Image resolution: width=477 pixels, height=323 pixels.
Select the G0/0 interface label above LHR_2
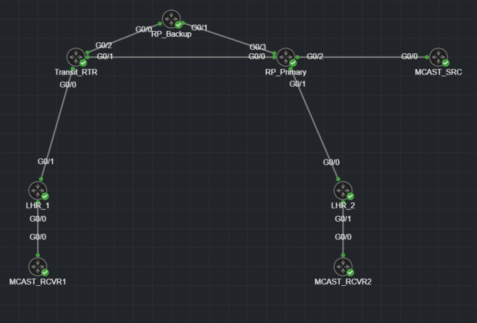(x=331, y=162)
